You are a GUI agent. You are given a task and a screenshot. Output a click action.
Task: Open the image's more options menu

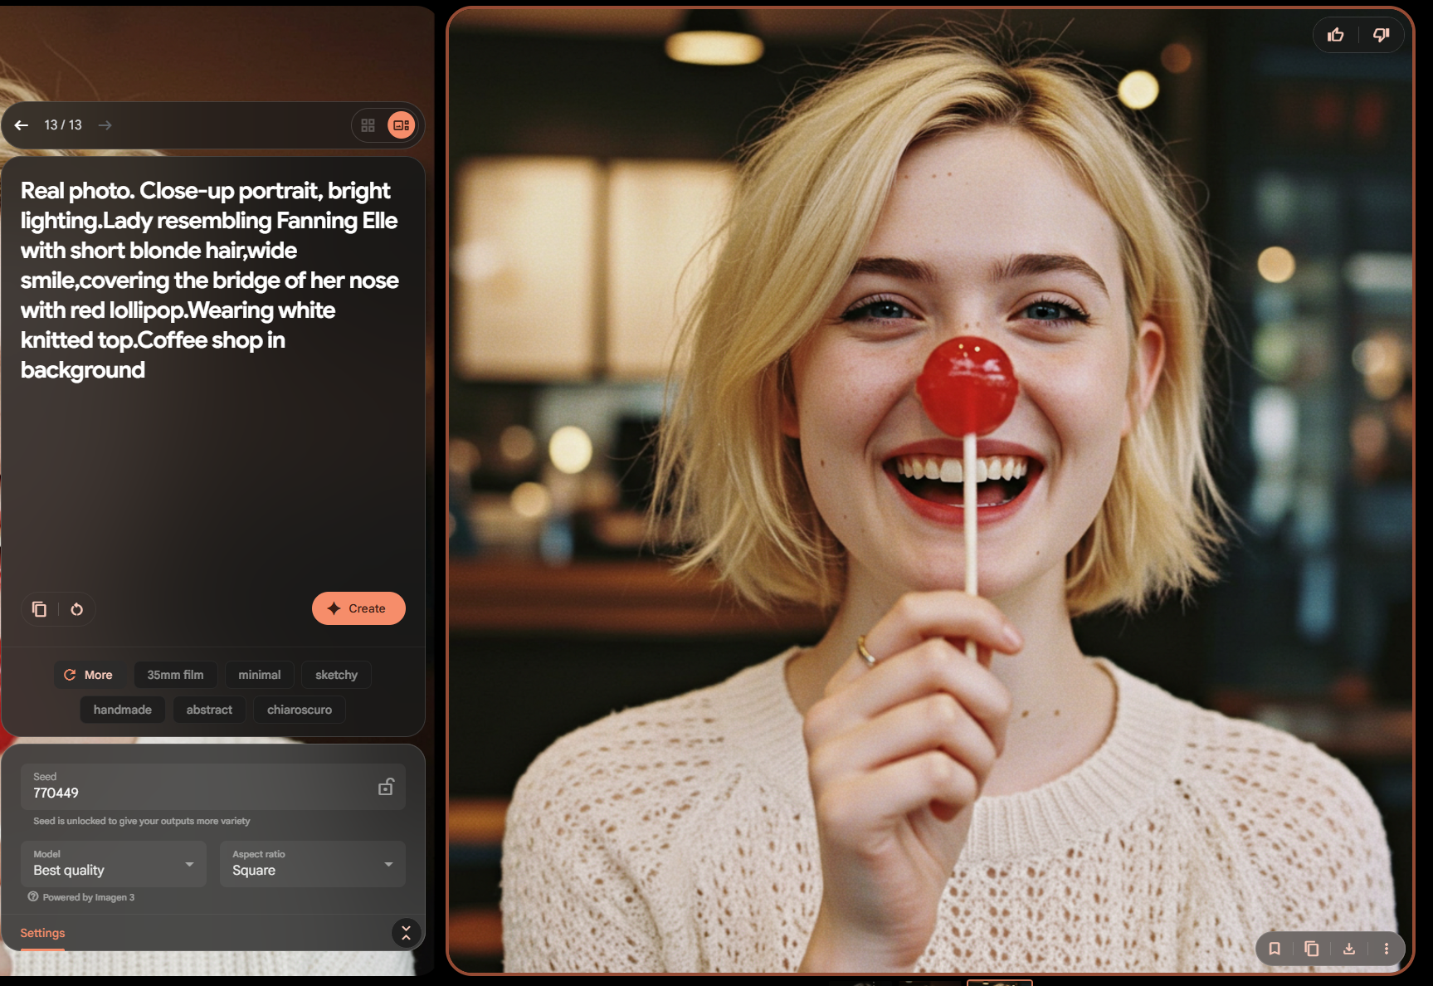pyautogui.click(x=1387, y=949)
